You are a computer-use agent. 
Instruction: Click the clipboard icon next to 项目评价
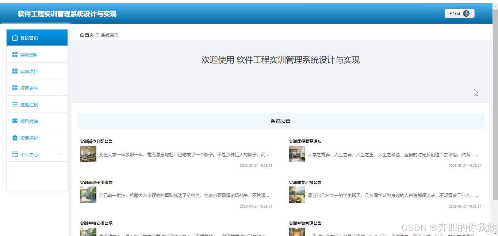coord(15,138)
